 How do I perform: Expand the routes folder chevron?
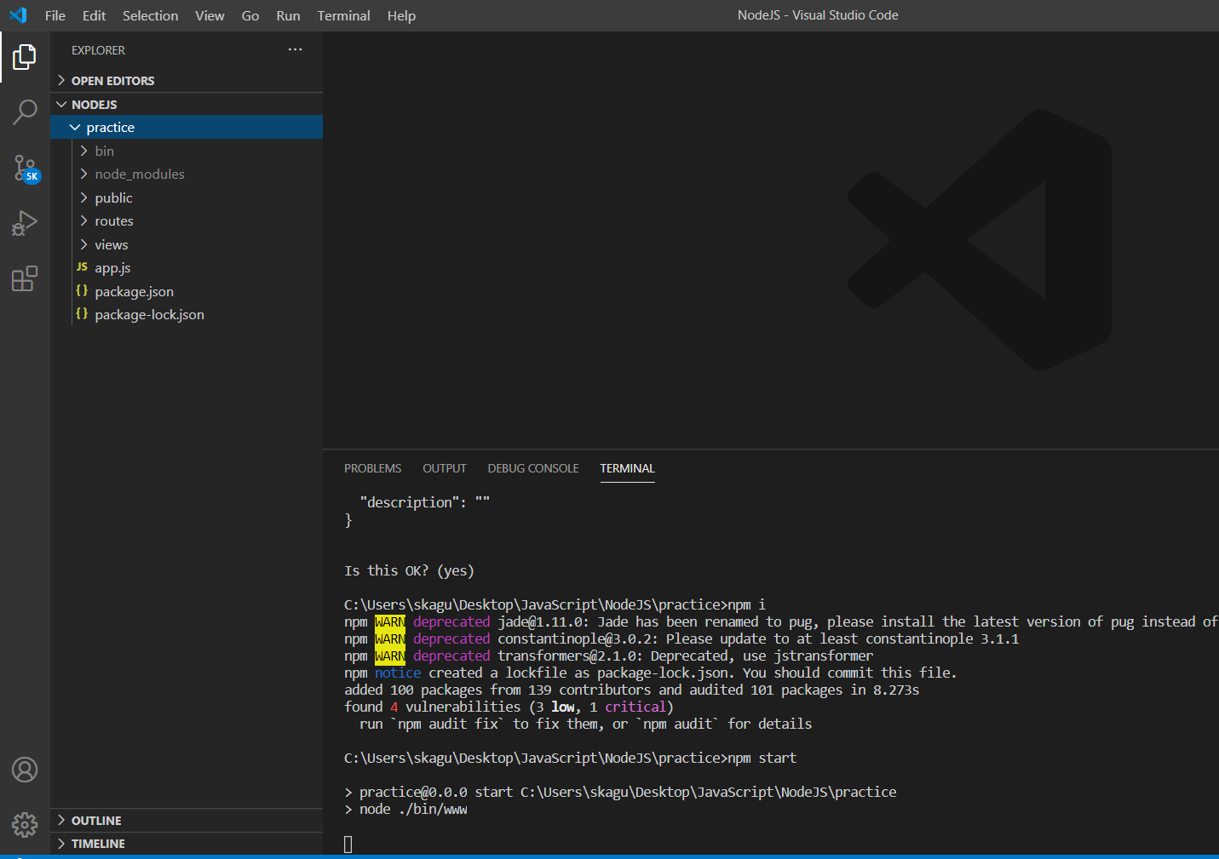(x=83, y=220)
